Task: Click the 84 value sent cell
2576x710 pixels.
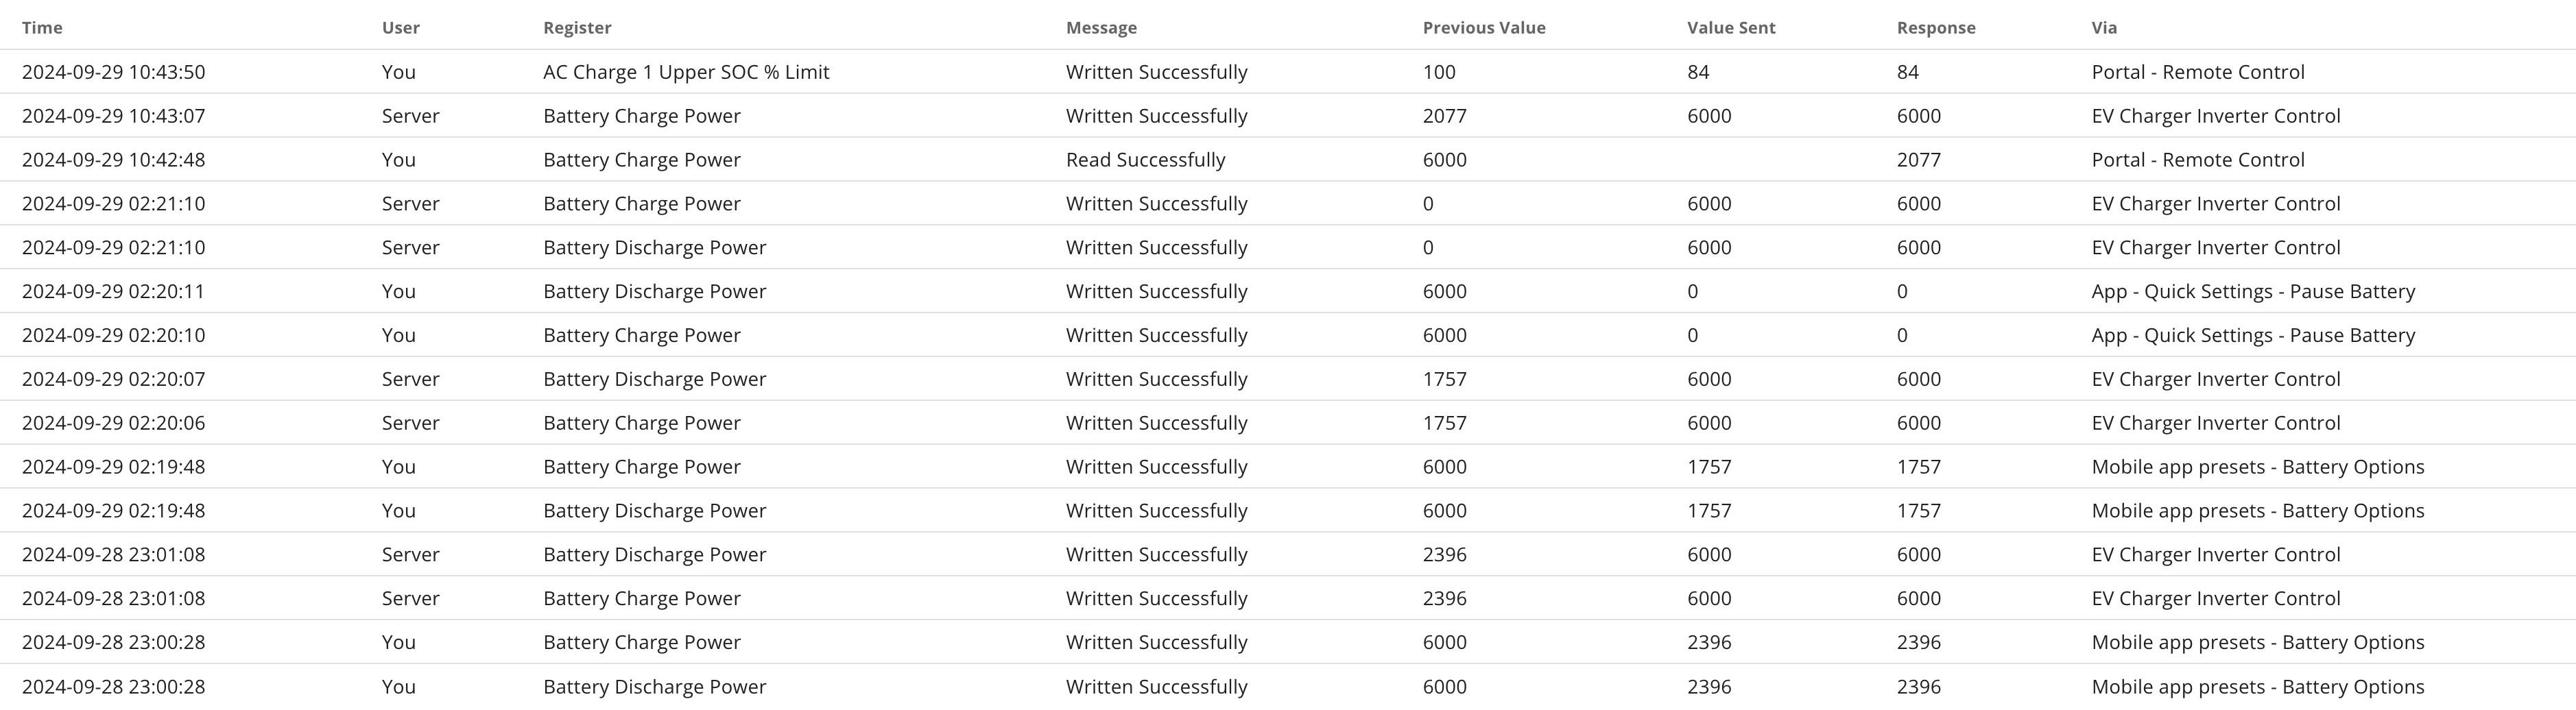Action: 1698,72
